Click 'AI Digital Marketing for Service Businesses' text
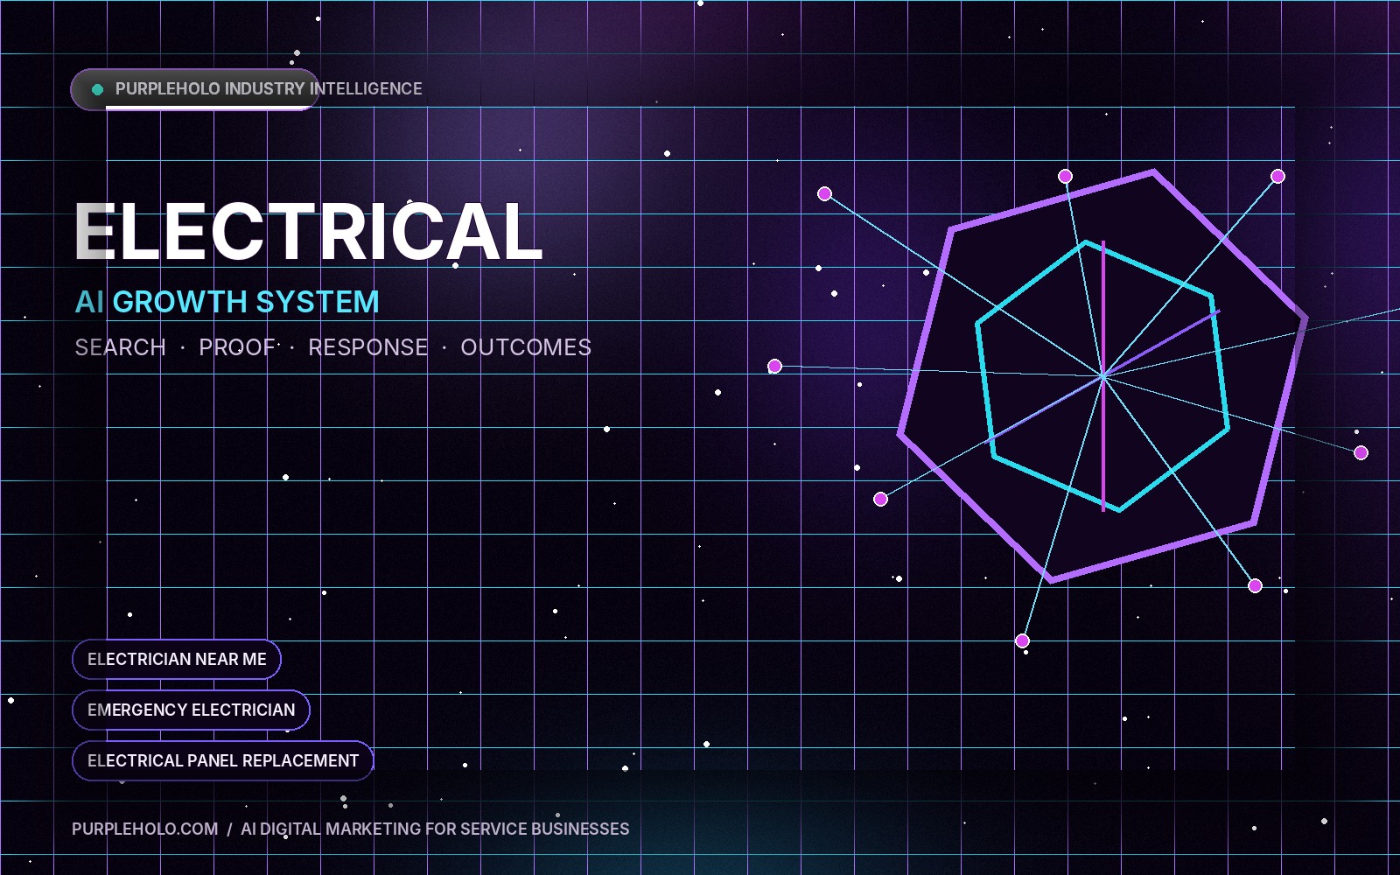 point(435,829)
